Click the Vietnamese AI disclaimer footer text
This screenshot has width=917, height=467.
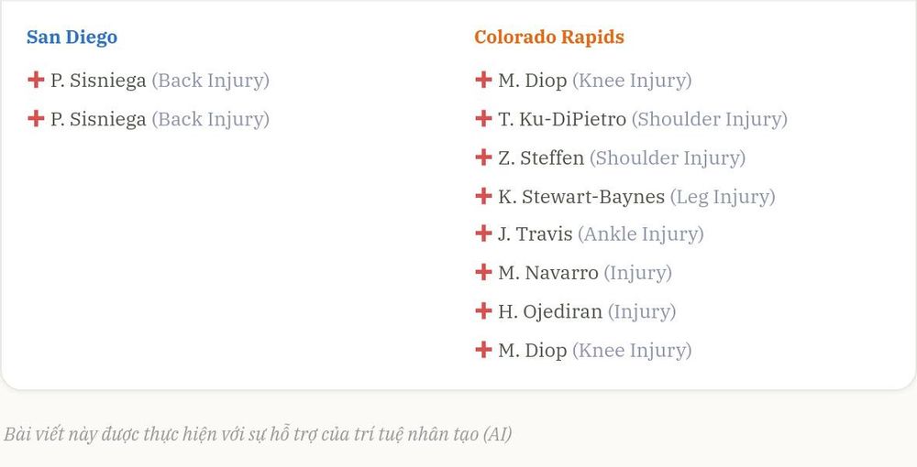coord(258,434)
